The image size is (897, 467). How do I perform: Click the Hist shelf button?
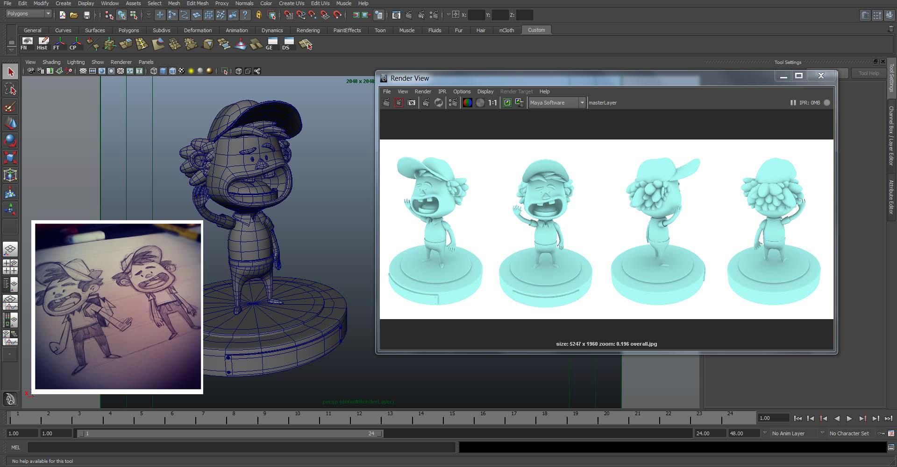(x=43, y=44)
